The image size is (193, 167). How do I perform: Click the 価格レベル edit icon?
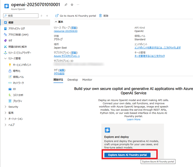(10, 77)
